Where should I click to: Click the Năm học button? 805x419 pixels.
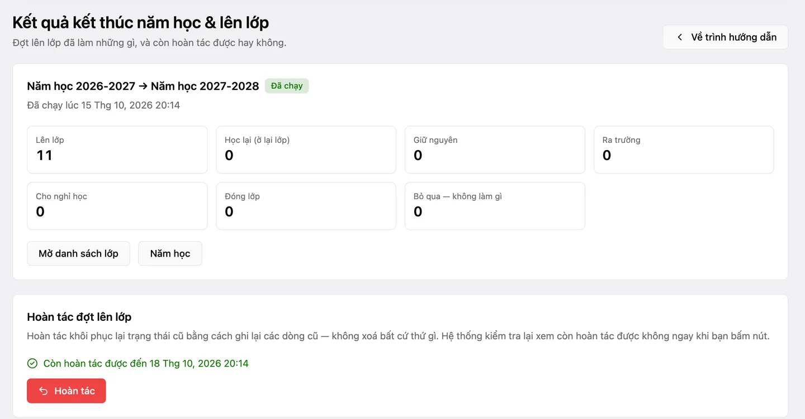point(170,254)
